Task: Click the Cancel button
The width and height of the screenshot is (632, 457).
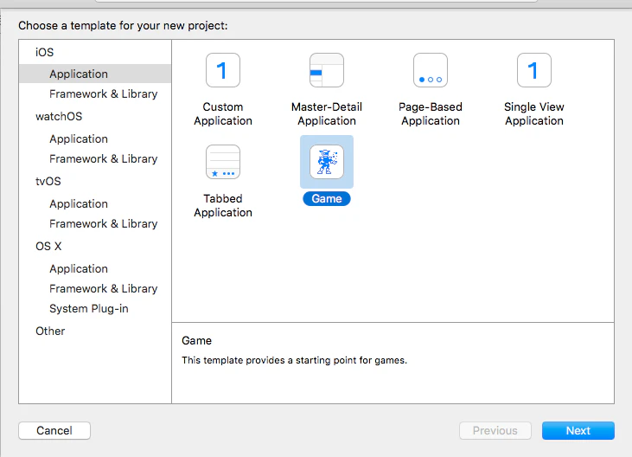Action: coord(54,430)
